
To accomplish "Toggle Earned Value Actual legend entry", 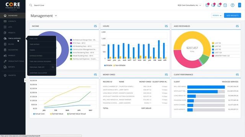I will pos(77,114).
